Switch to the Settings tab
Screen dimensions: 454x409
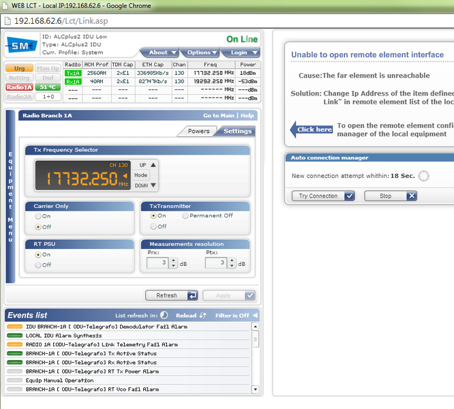tap(237, 131)
